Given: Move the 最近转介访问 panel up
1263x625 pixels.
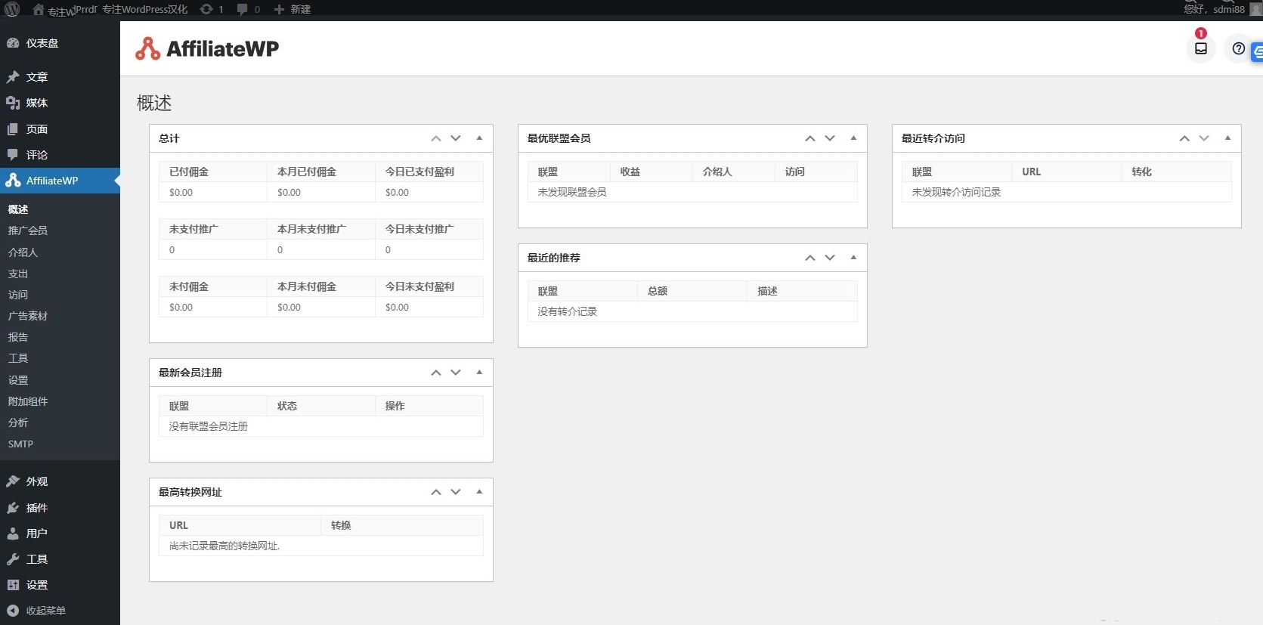Looking at the screenshot, I should (1184, 138).
